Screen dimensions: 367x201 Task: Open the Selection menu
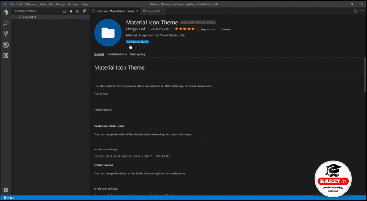[x=31, y=4]
